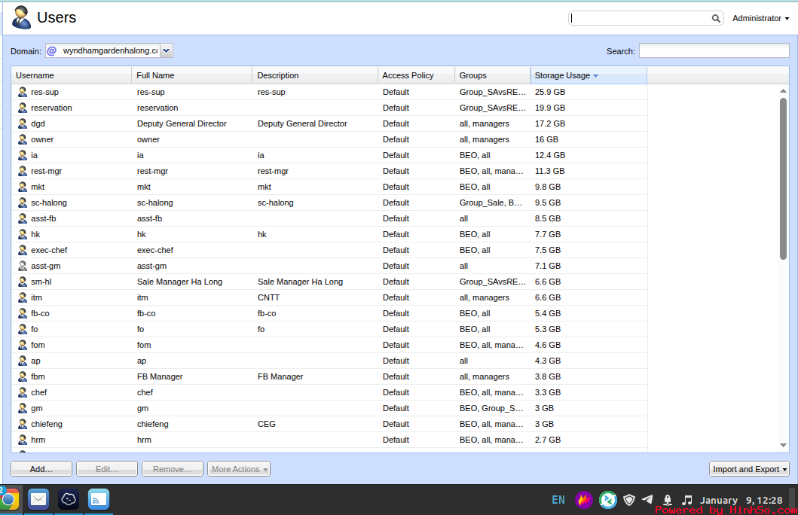
Task: Switch the EN keyboard language indicator
Action: 558,500
